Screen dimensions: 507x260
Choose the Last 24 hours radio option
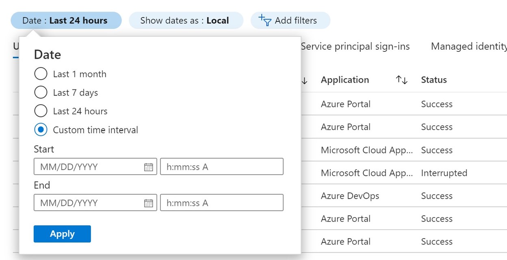point(41,111)
